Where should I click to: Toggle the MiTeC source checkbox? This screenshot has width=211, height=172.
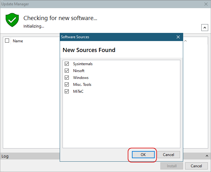point(67,91)
